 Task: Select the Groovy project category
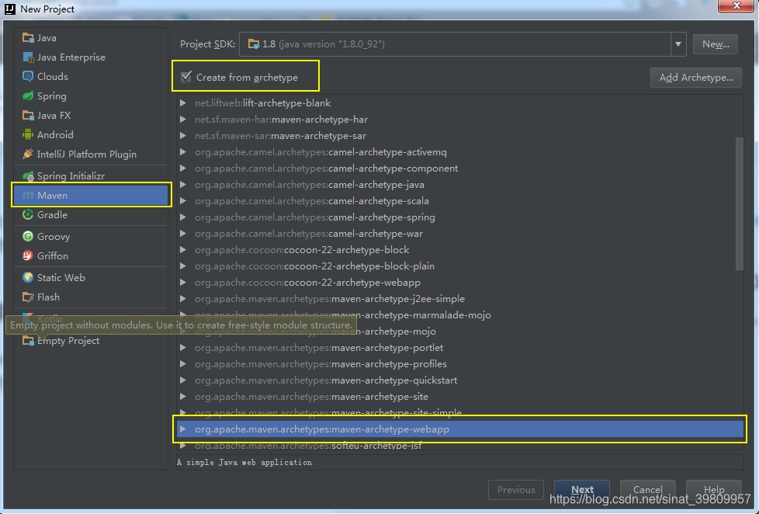click(x=91, y=236)
